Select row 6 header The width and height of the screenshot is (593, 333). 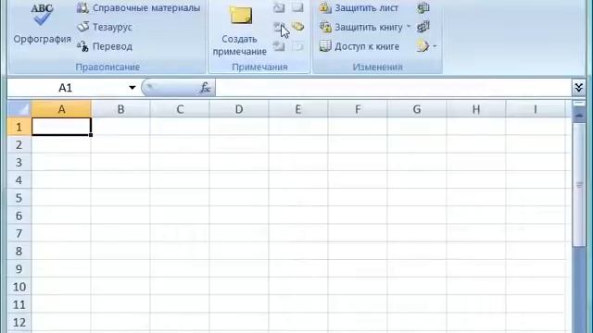(x=19, y=216)
